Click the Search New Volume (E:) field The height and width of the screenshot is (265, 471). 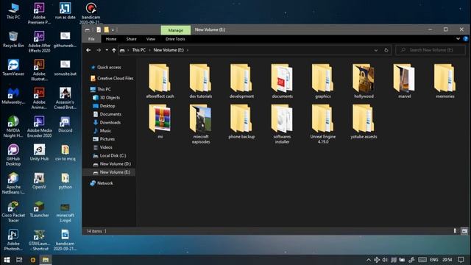pyautogui.click(x=431, y=50)
